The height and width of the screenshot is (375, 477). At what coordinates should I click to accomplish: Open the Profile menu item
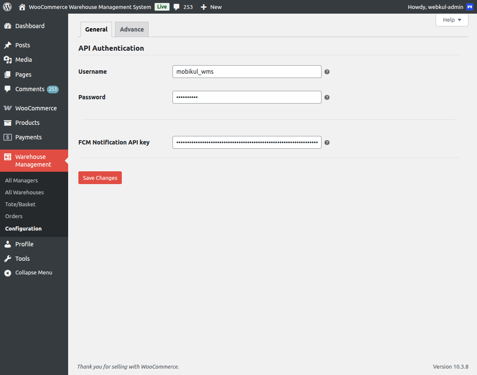24,244
